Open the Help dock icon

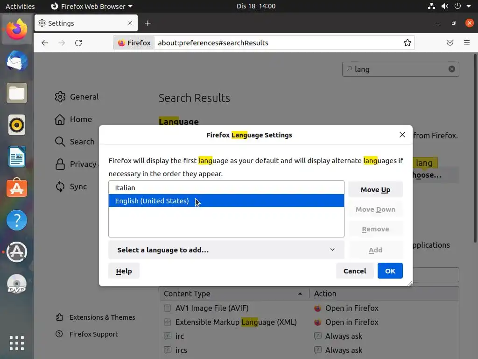point(17,220)
